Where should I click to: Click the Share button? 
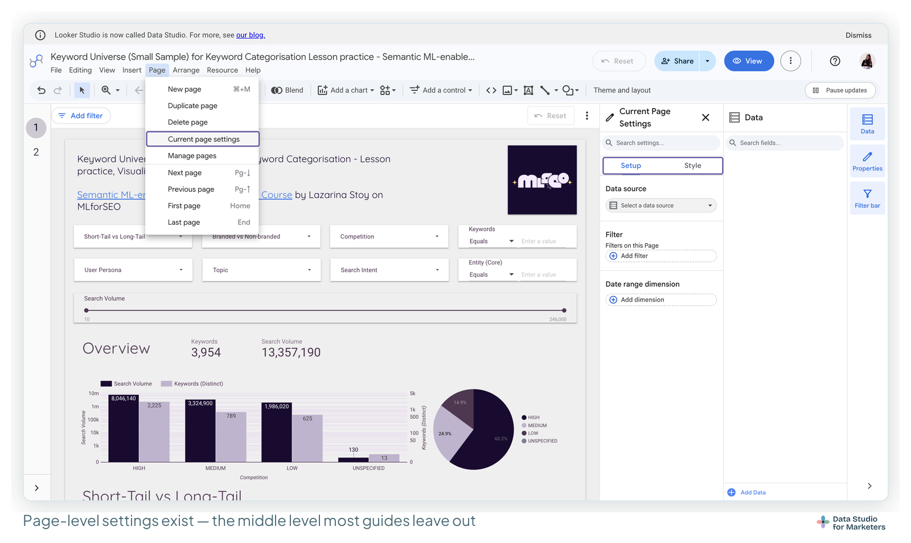tap(677, 61)
